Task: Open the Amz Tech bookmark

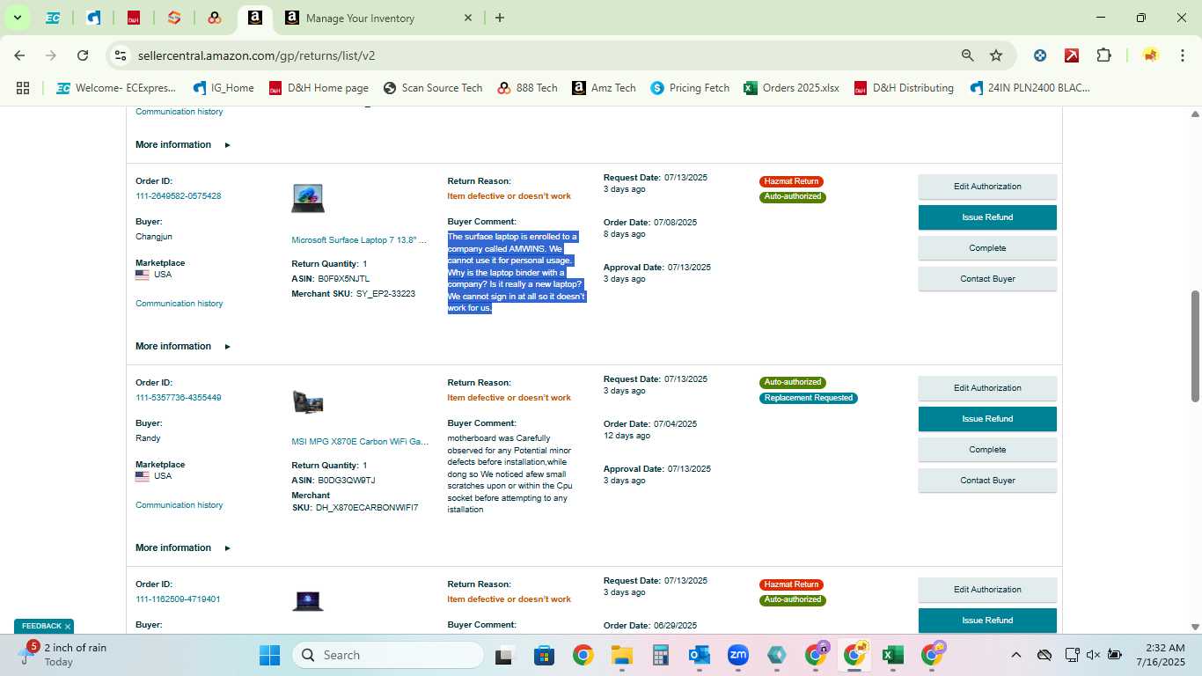Action: click(604, 88)
